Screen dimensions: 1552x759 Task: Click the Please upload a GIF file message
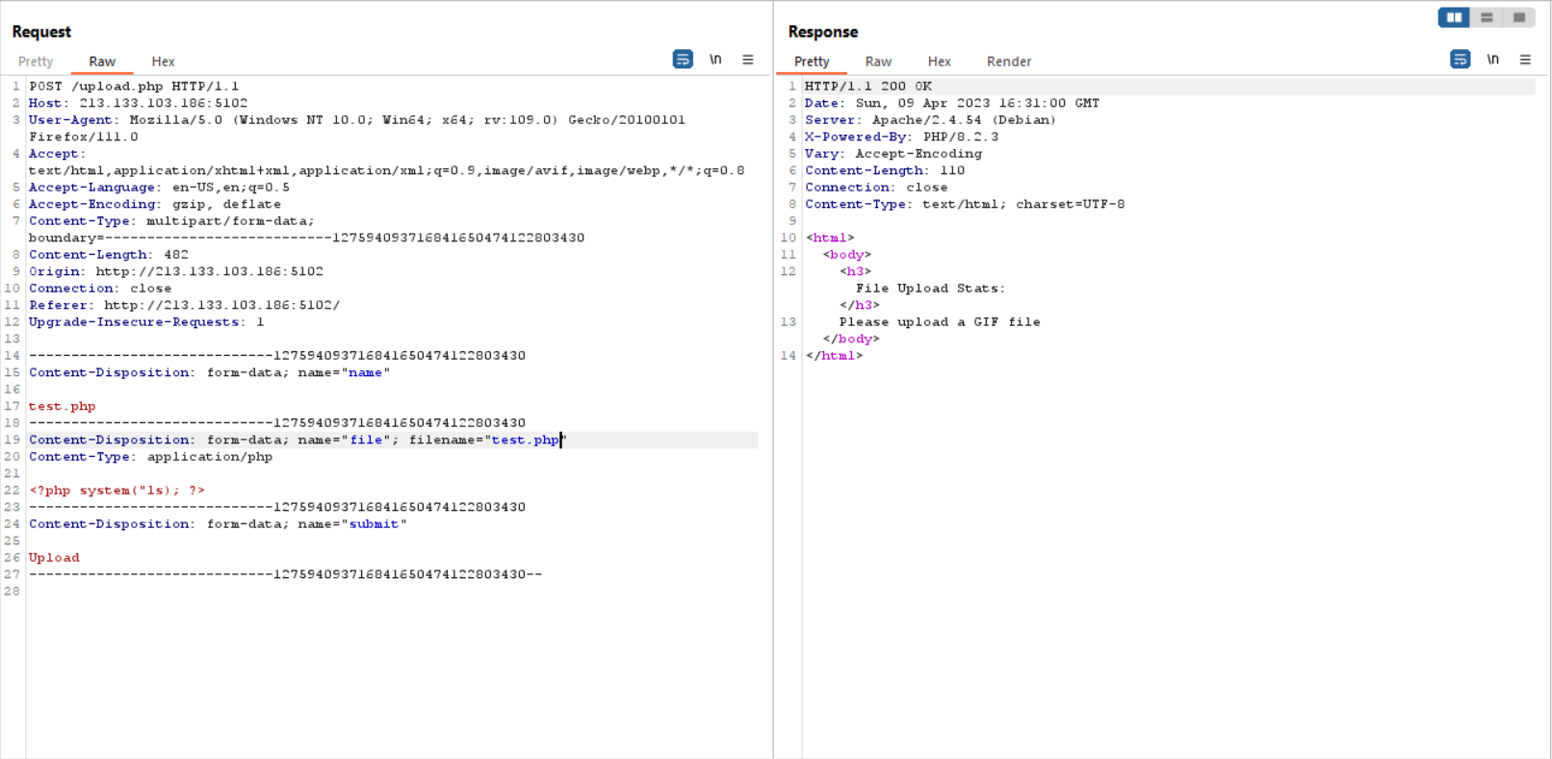click(x=940, y=322)
